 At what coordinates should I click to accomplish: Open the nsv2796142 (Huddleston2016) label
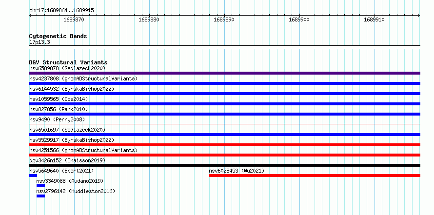click(76, 191)
